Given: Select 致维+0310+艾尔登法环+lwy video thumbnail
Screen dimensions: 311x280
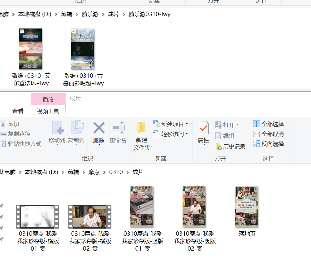Looking at the screenshot, I should [30, 49].
